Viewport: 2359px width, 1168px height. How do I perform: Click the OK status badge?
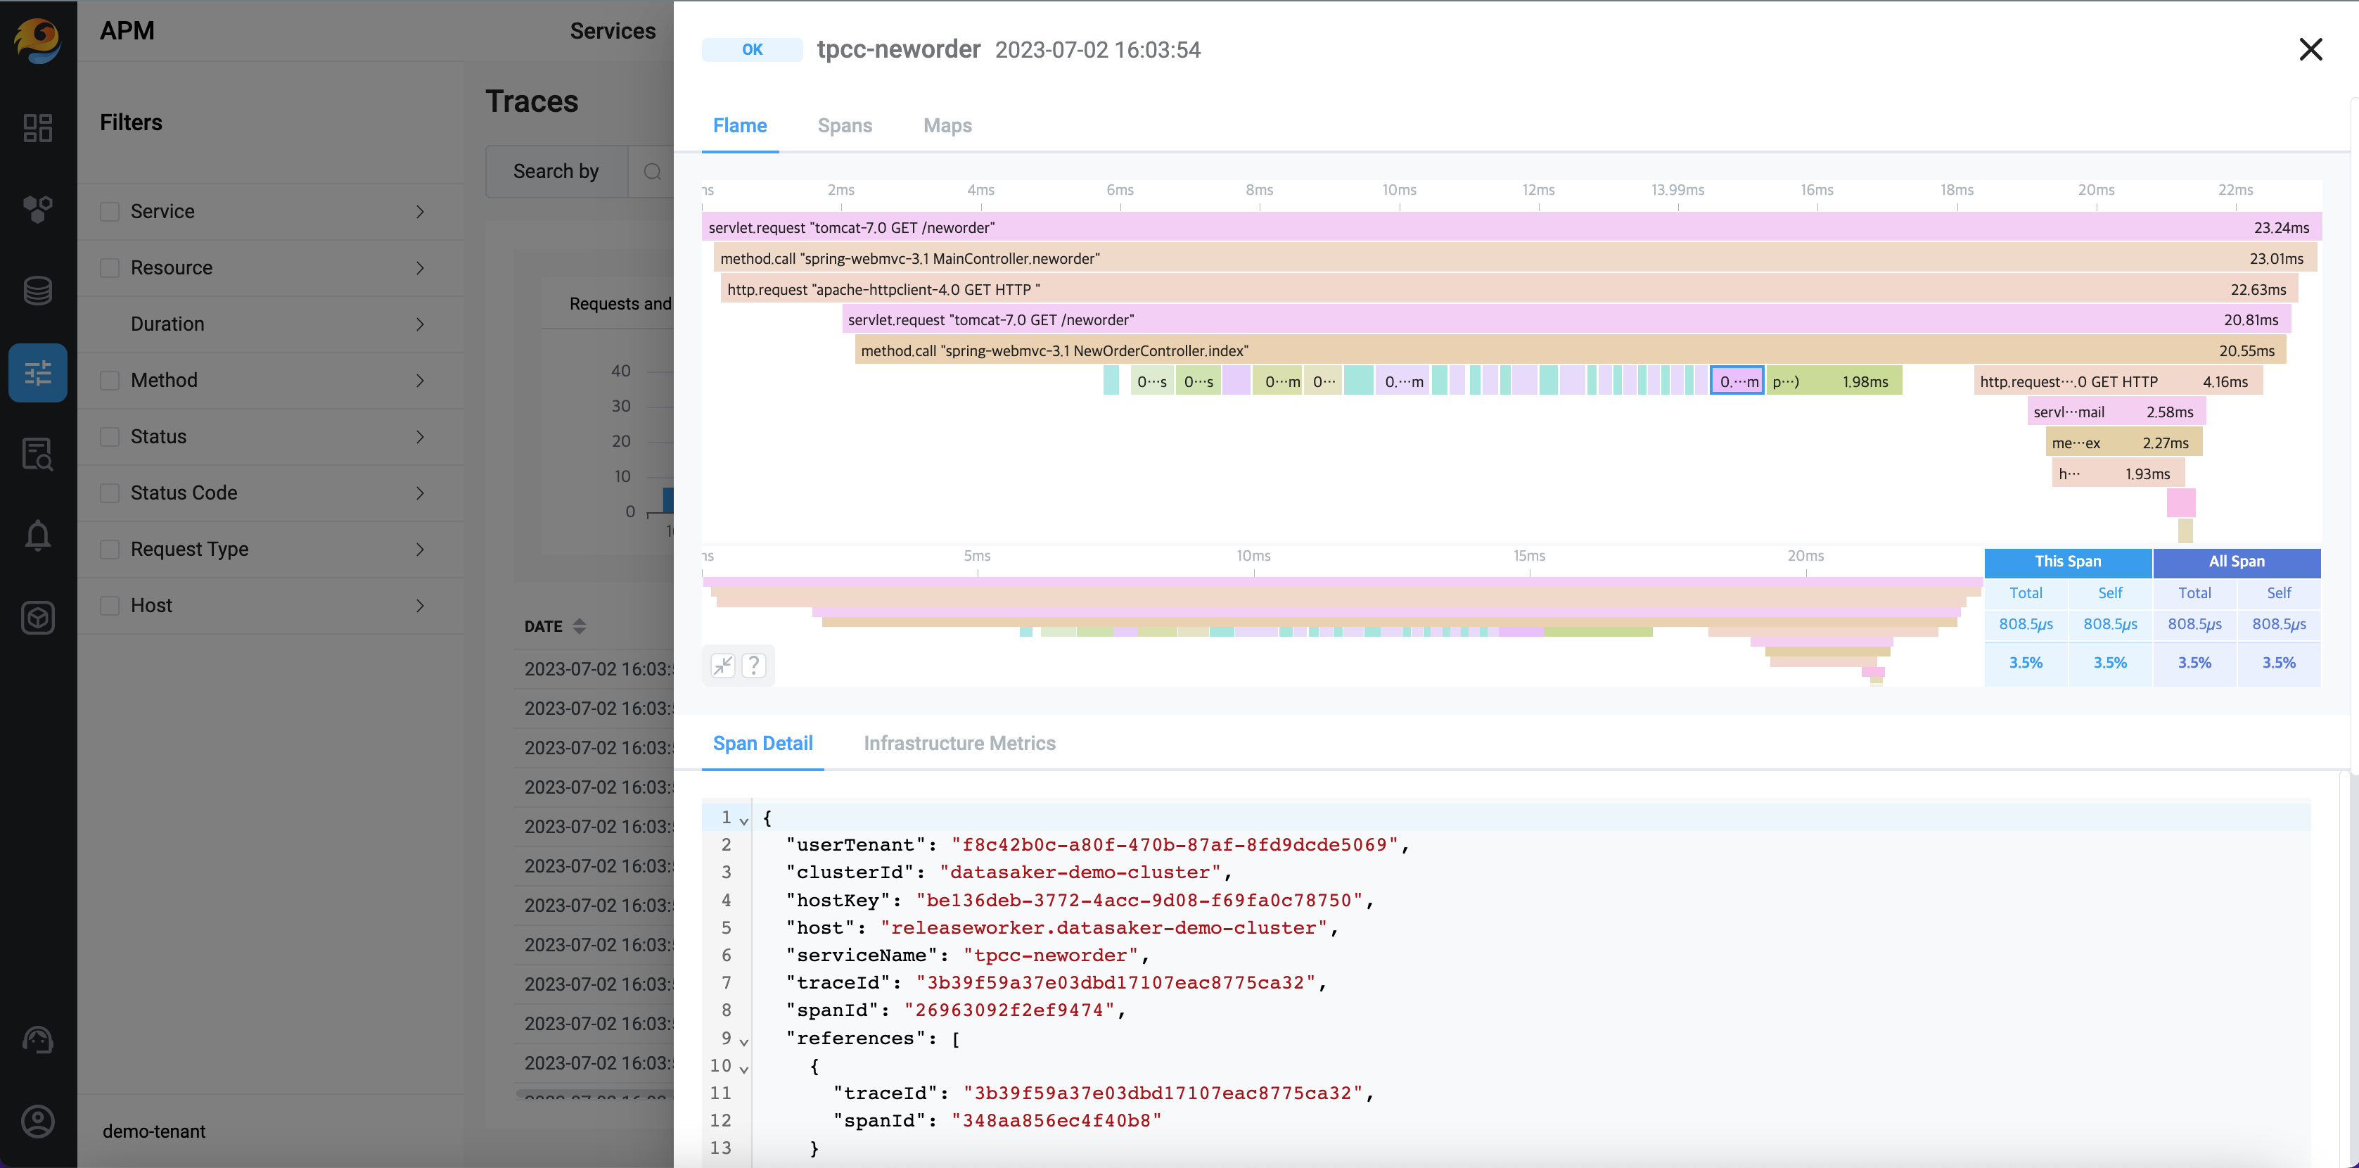[x=752, y=49]
